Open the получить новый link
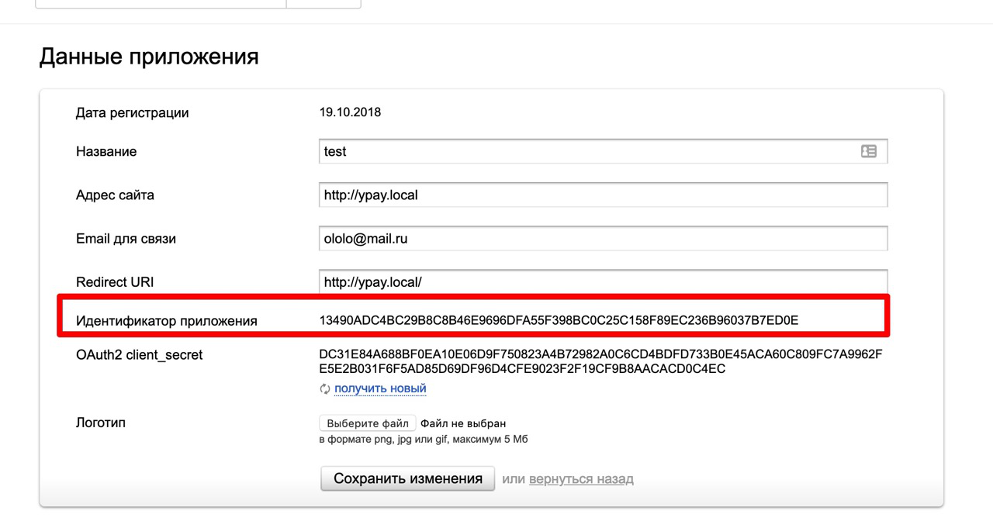 pos(380,388)
